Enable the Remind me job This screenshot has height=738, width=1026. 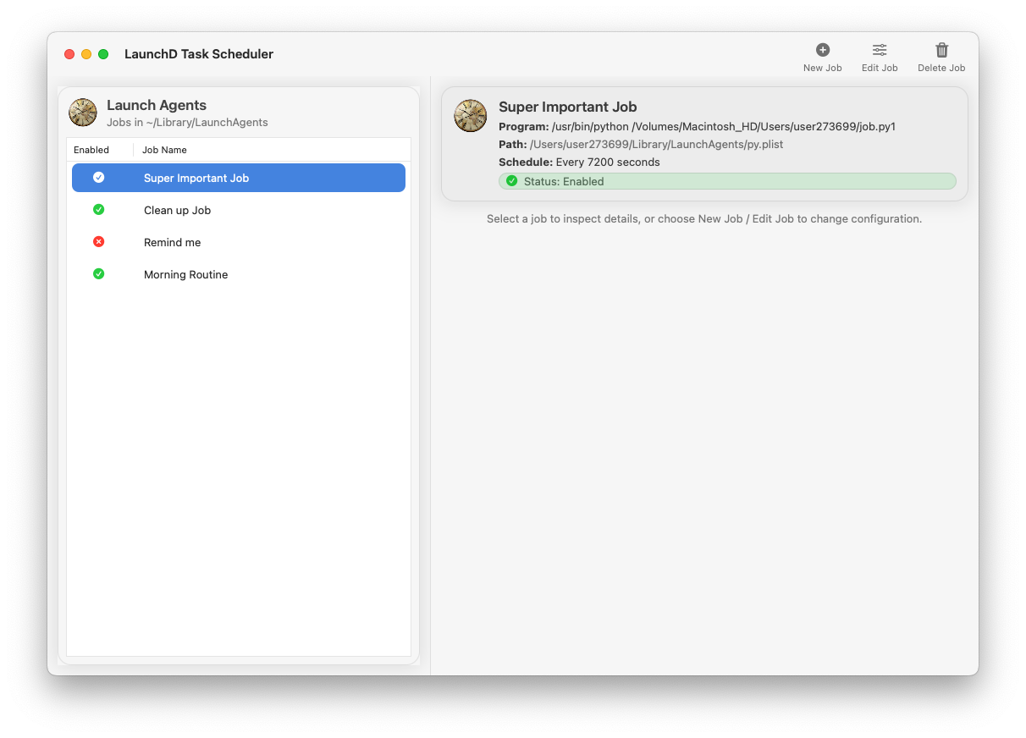coord(99,241)
